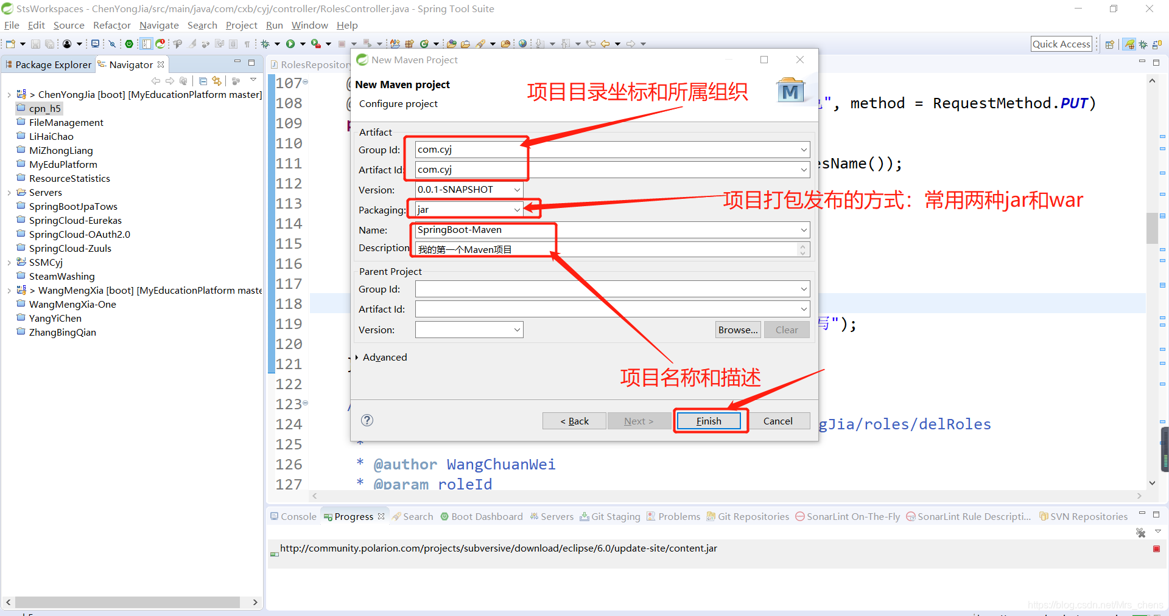Open the Run icon dropdown arrow

303,44
